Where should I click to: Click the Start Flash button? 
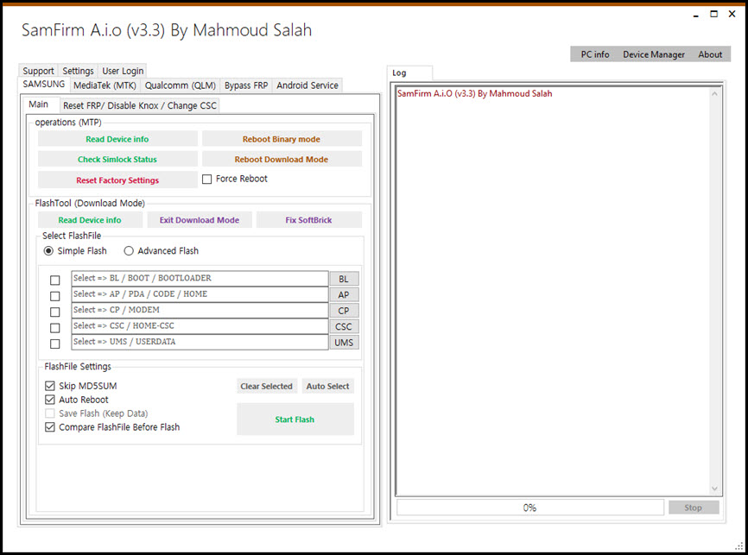(x=295, y=419)
